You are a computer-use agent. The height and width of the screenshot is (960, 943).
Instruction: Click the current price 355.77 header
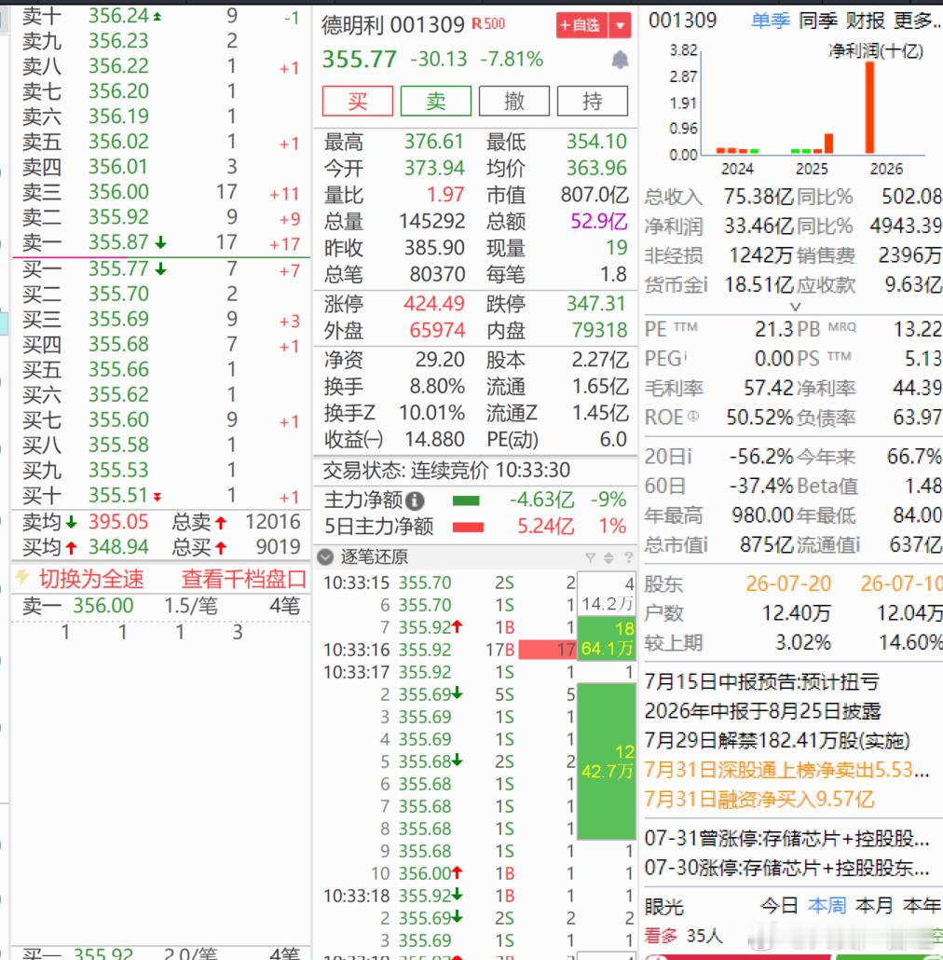[359, 60]
